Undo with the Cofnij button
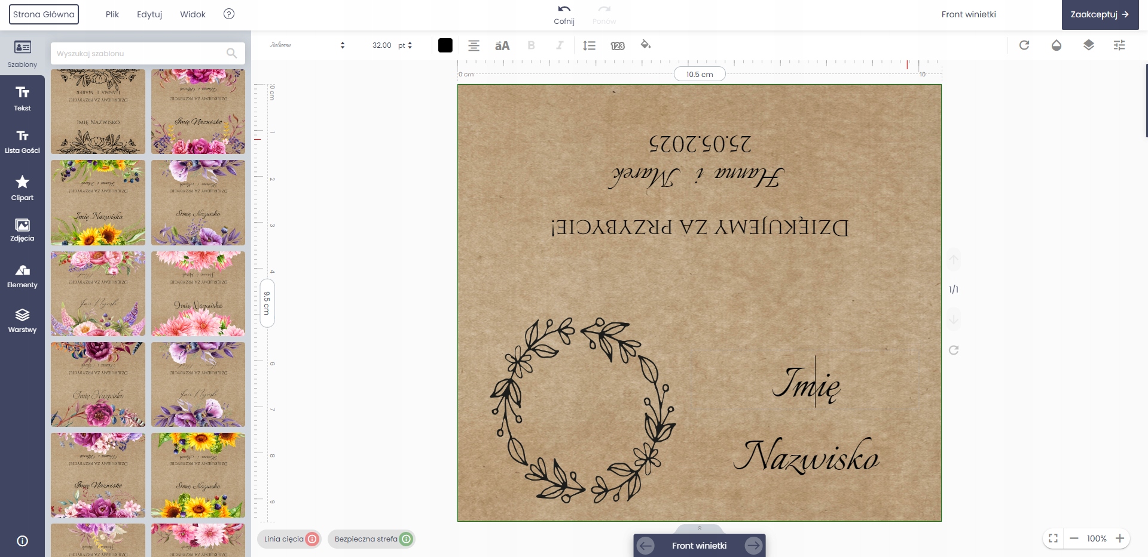 [564, 14]
